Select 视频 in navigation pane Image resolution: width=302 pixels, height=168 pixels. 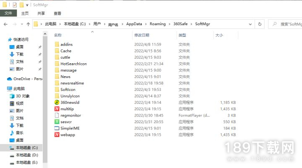pyautogui.click(x=20, y=103)
